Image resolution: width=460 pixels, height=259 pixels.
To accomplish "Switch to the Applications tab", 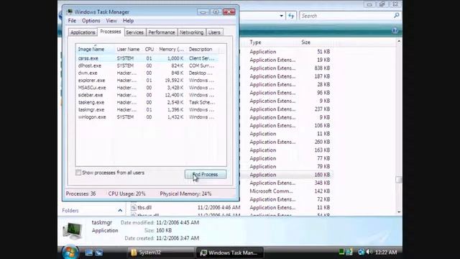I will 83,32.
